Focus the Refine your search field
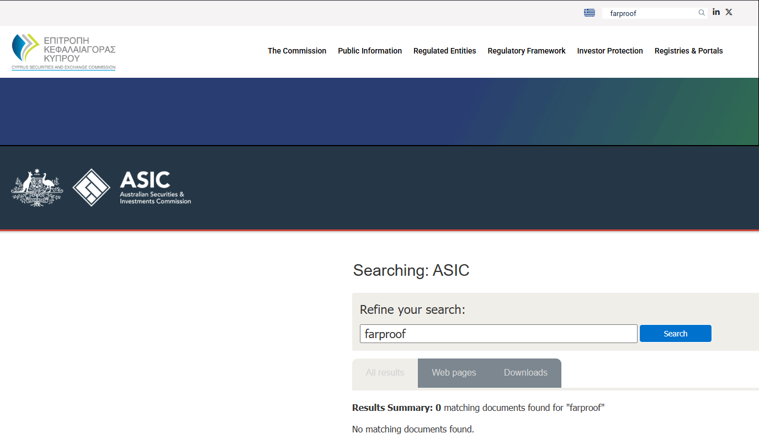The width and height of the screenshot is (759, 444). [x=498, y=334]
